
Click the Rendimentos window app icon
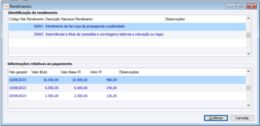[6, 6]
